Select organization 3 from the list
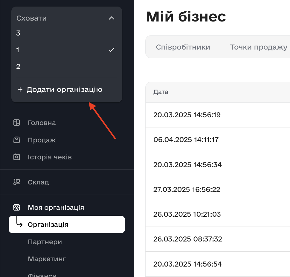 click(x=19, y=33)
